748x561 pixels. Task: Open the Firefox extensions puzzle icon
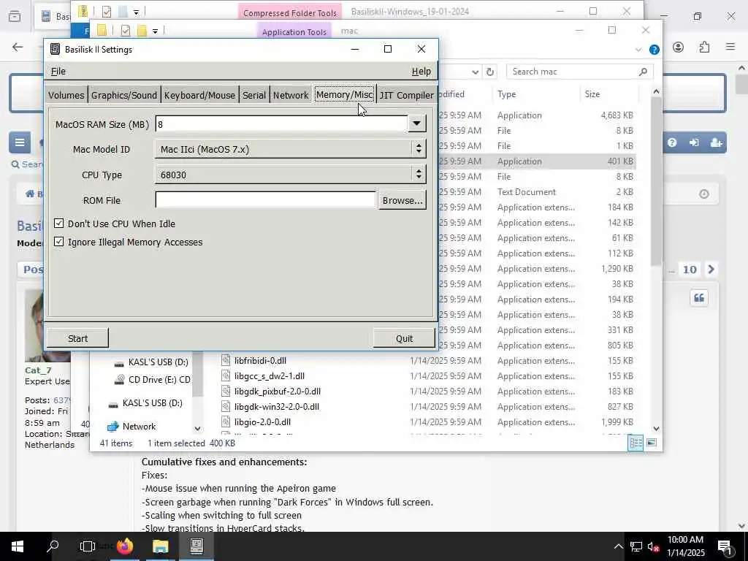(x=704, y=47)
